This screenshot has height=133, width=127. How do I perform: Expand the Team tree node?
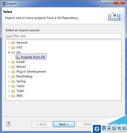[9, 91]
